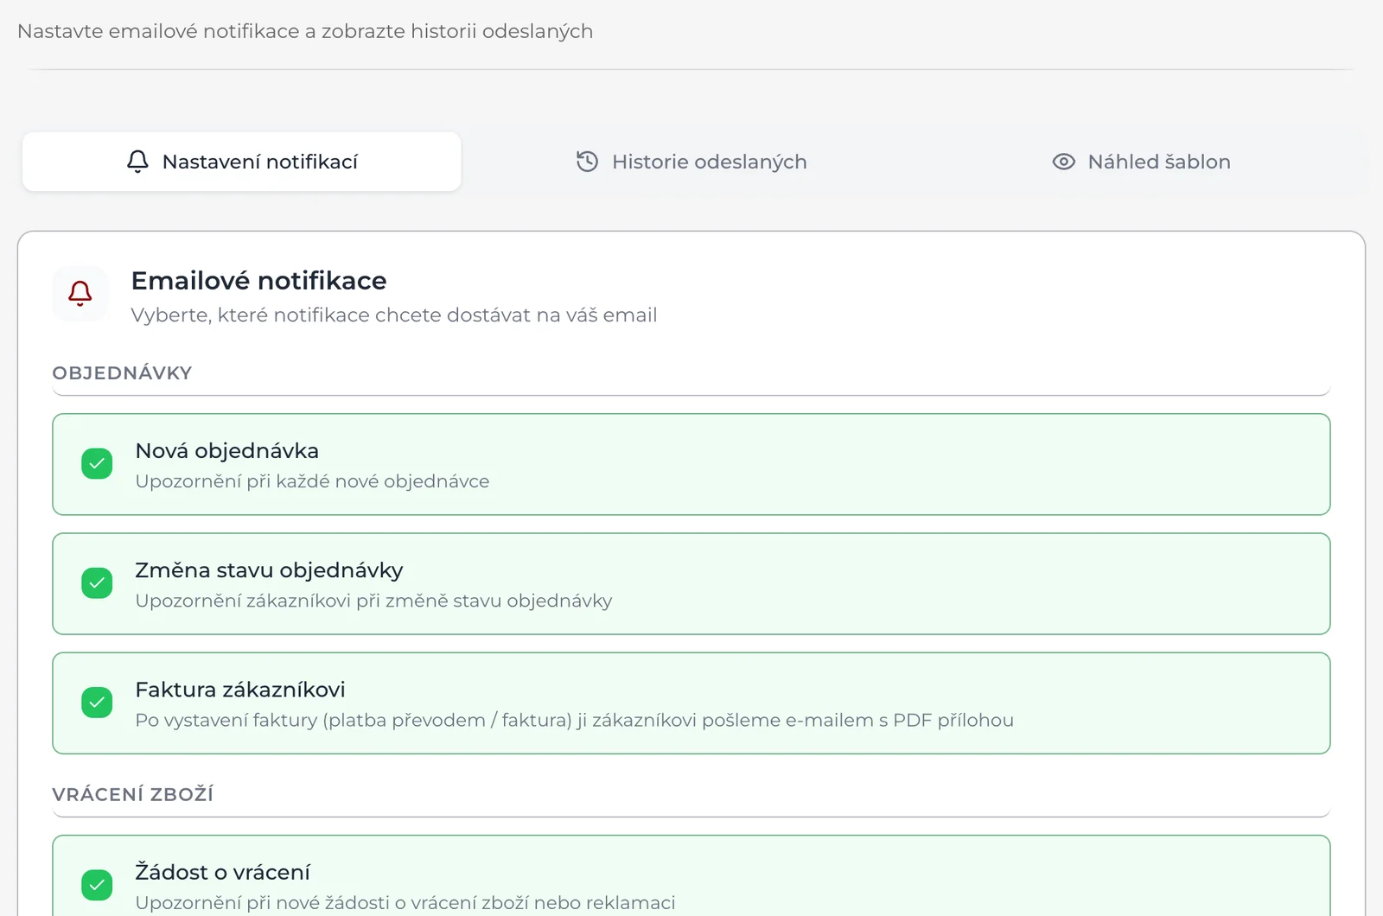
Task: Open the Náhled šablon tab
Action: point(1141,162)
